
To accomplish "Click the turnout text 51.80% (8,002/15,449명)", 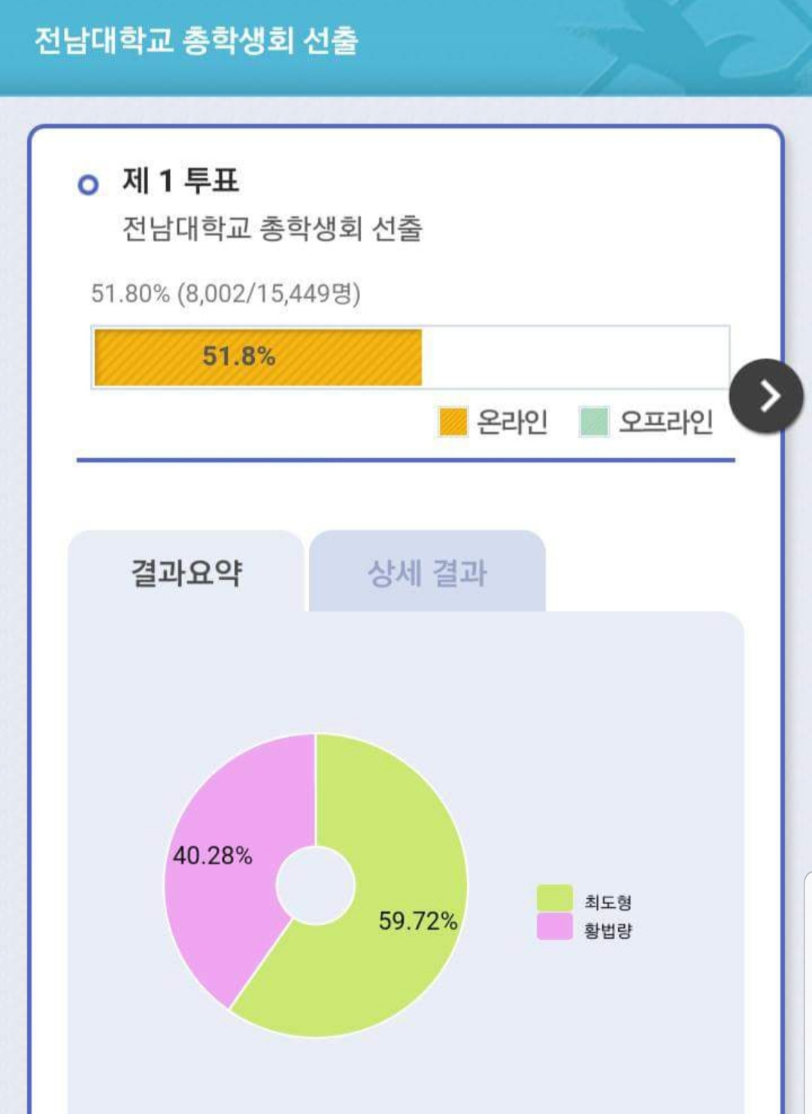I will coord(226,293).
